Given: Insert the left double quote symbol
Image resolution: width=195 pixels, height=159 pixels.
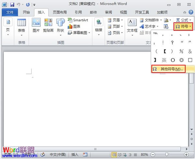Looking at the screenshot, I should [182, 42].
